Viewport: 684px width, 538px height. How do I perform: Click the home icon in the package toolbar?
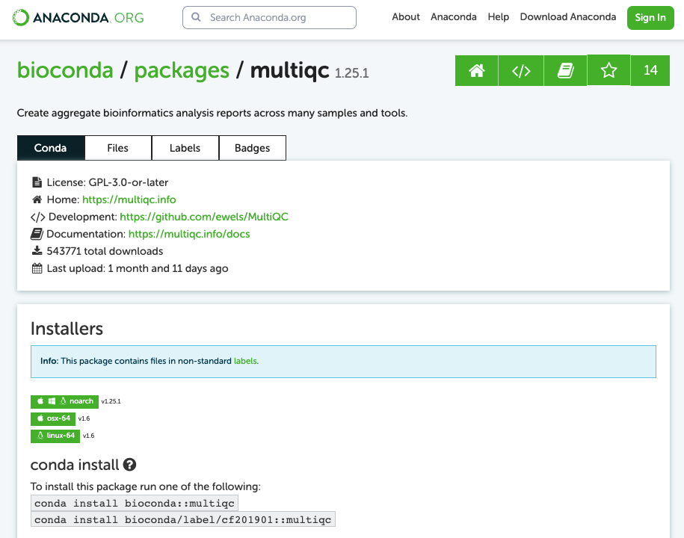point(476,69)
